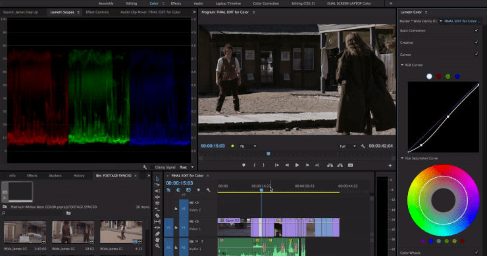487x256 pixels.
Task: Open Lumetri Scopes panel menu
Action: click(78, 12)
